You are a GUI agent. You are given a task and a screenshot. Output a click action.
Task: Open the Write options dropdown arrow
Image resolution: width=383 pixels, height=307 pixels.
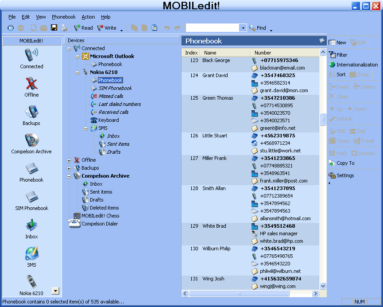(x=121, y=30)
